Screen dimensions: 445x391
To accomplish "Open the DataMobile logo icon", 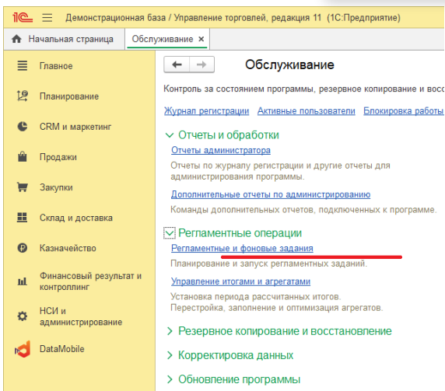I will pyautogui.click(x=23, y=349).
